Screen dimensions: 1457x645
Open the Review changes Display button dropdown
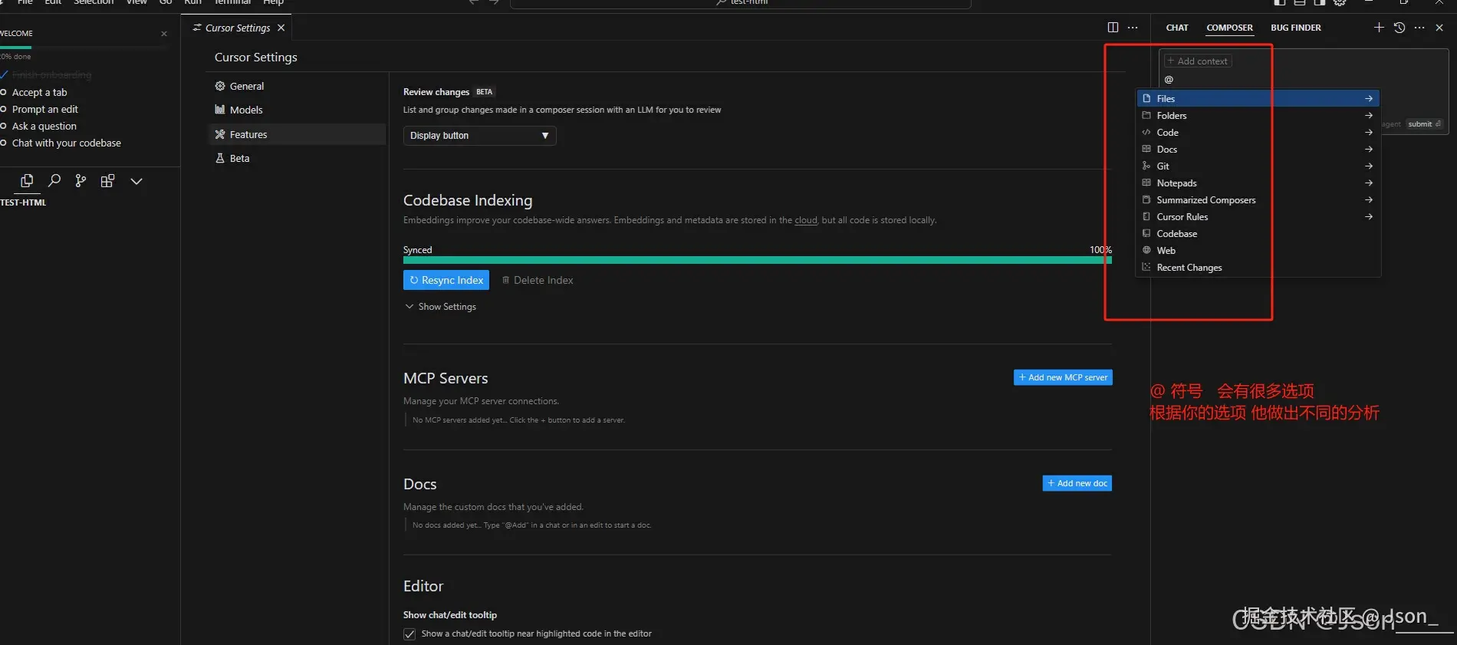click(479, 136)
